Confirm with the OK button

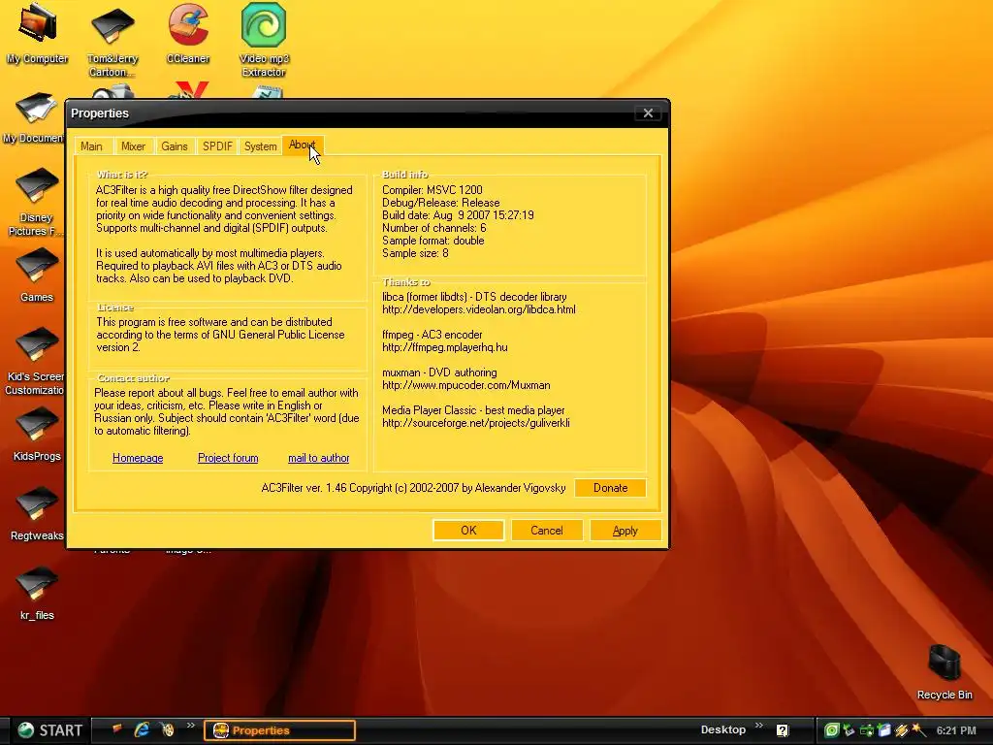pyautogui.click(x=468, y=531)
